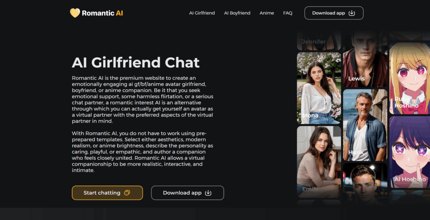This screenshot has width=430, height=220.
Task: Go to the Anime section
Action: [x=267, y=13]
